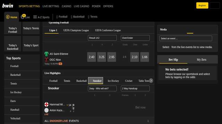Screen dimensions: 222x124
Task: Show more Live Highlights sports with arrow
Action: point(151,81)
